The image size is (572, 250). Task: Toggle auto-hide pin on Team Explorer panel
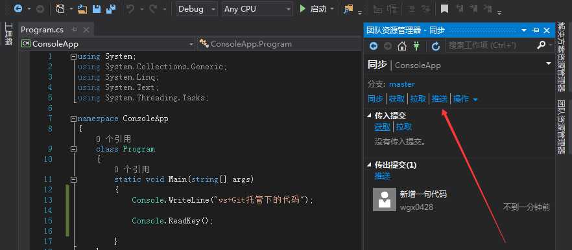coord(536,30)
